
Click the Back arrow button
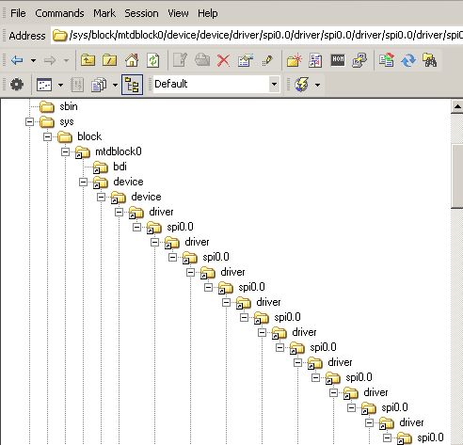(x=17, y=60)
